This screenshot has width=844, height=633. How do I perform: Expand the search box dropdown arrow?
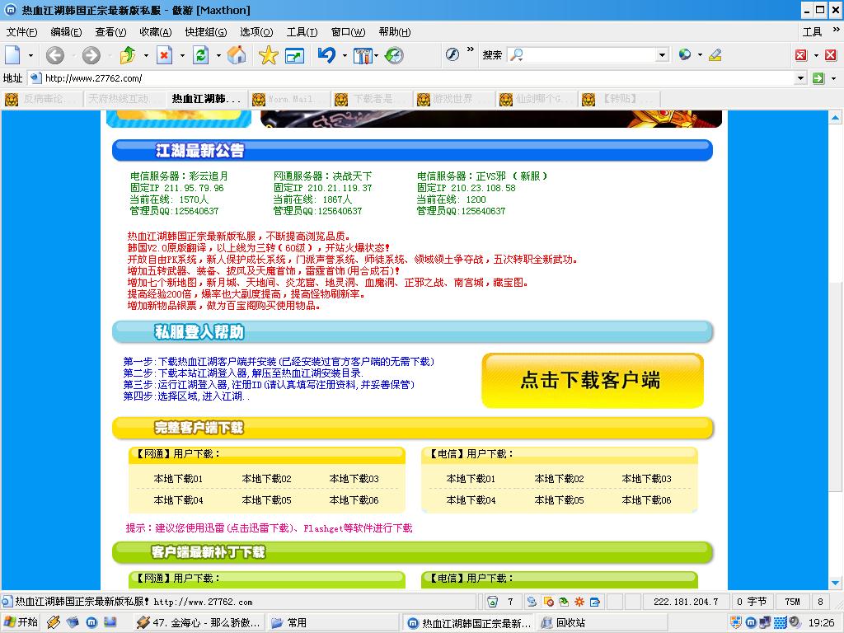click(x=662, y=54)
